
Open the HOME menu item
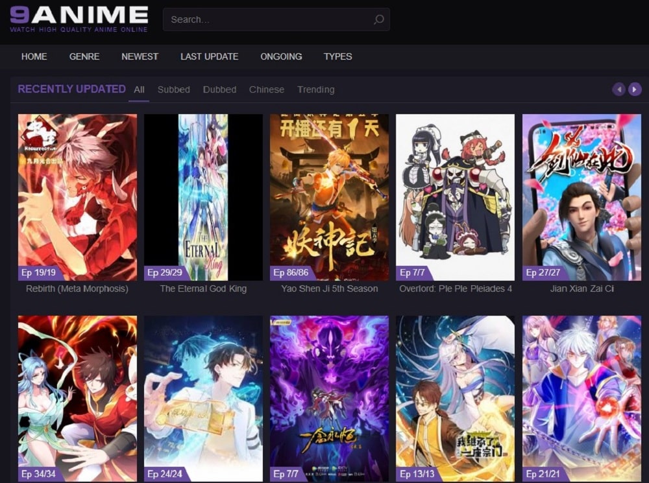[x=34, y=56]
